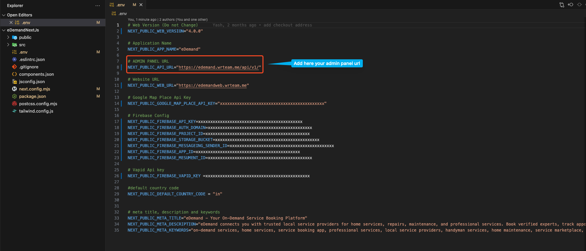Click the jsconfig.json JS icon
Image resolution: width=586 pixels, height=251 pixels.
14,81
